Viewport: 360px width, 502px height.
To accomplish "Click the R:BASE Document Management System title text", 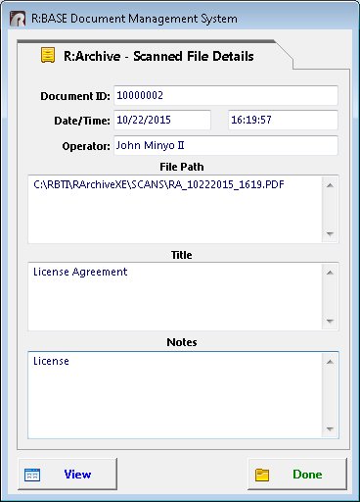I will pyautogui.click(x=134, y=19).
